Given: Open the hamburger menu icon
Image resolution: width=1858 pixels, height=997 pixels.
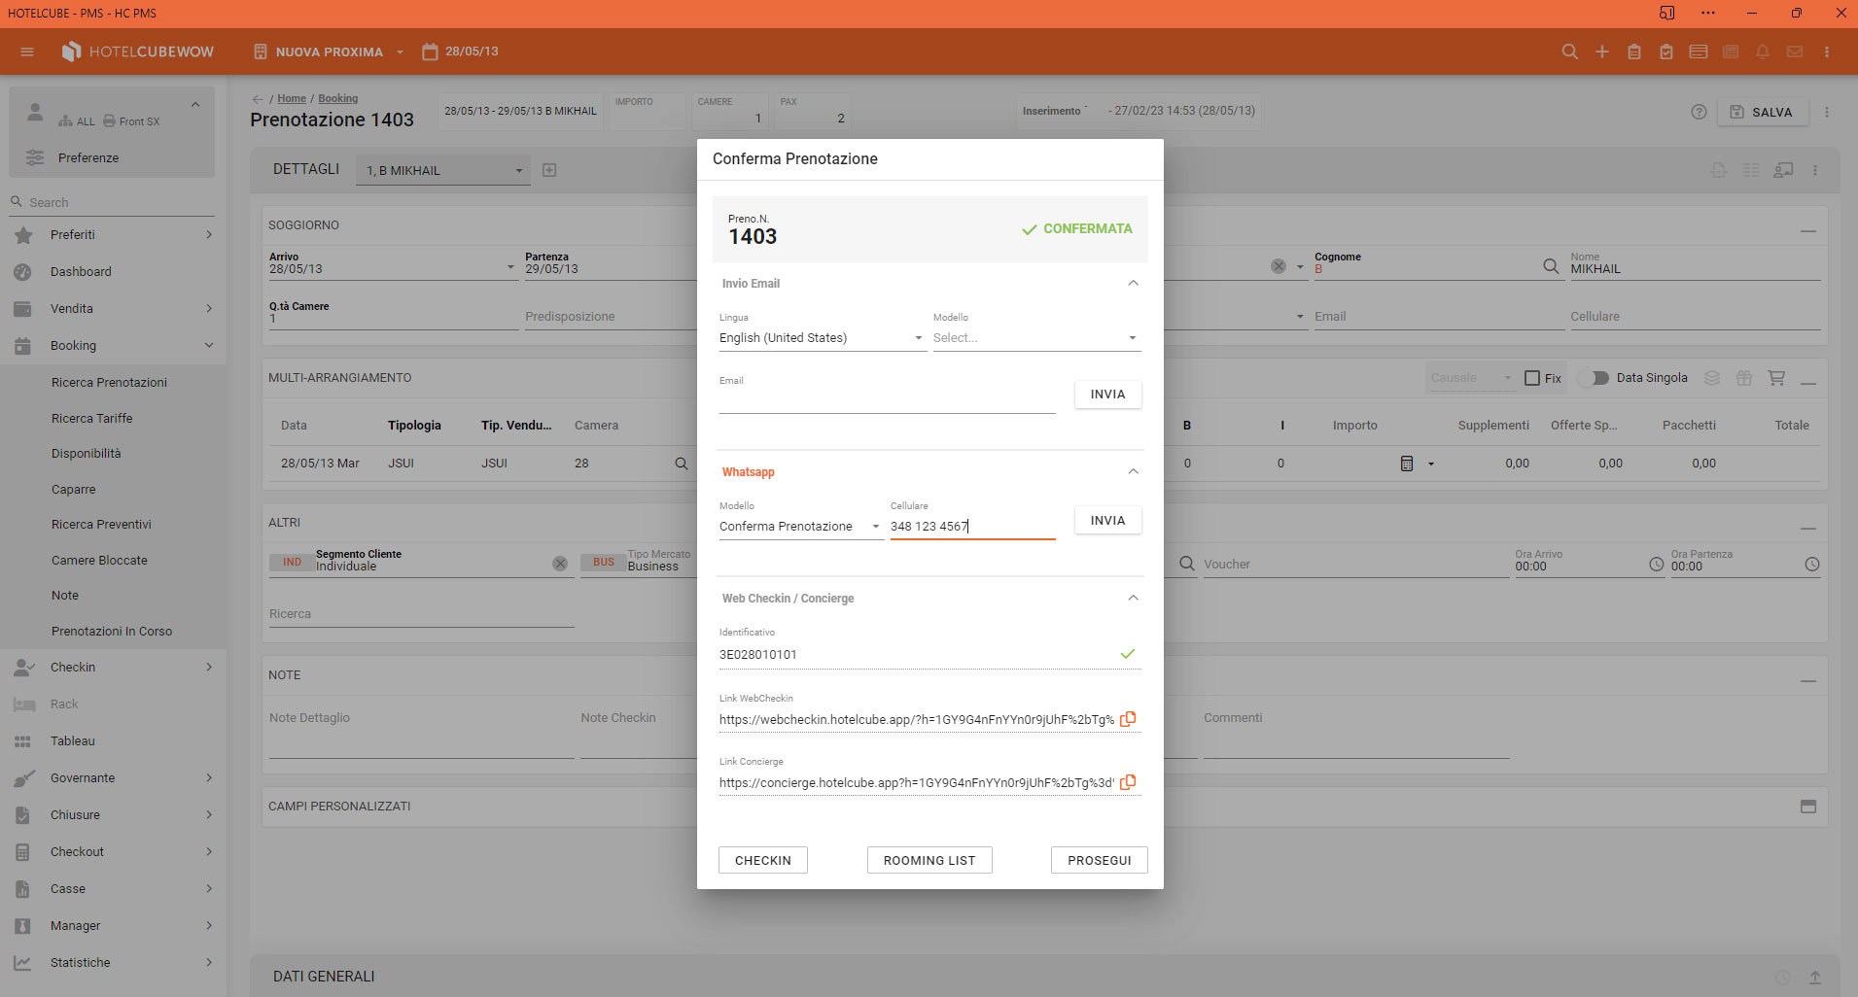Looking at the screenshot, I should coord(27,52).
